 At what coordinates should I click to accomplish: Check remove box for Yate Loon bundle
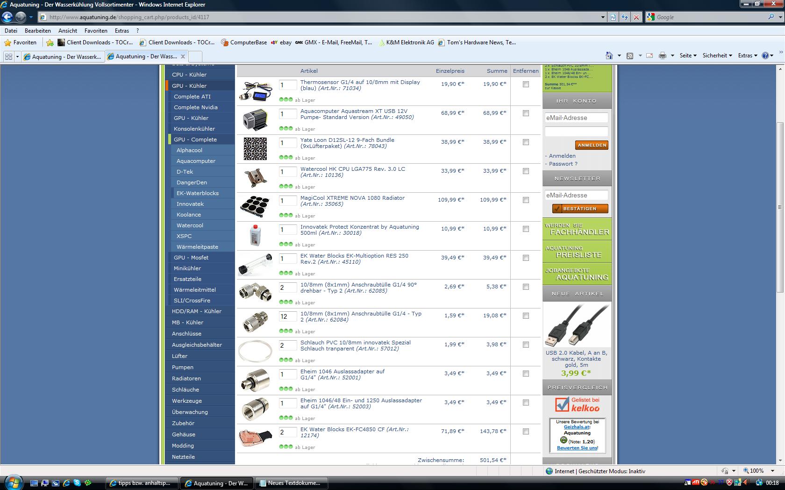(526, 142)
